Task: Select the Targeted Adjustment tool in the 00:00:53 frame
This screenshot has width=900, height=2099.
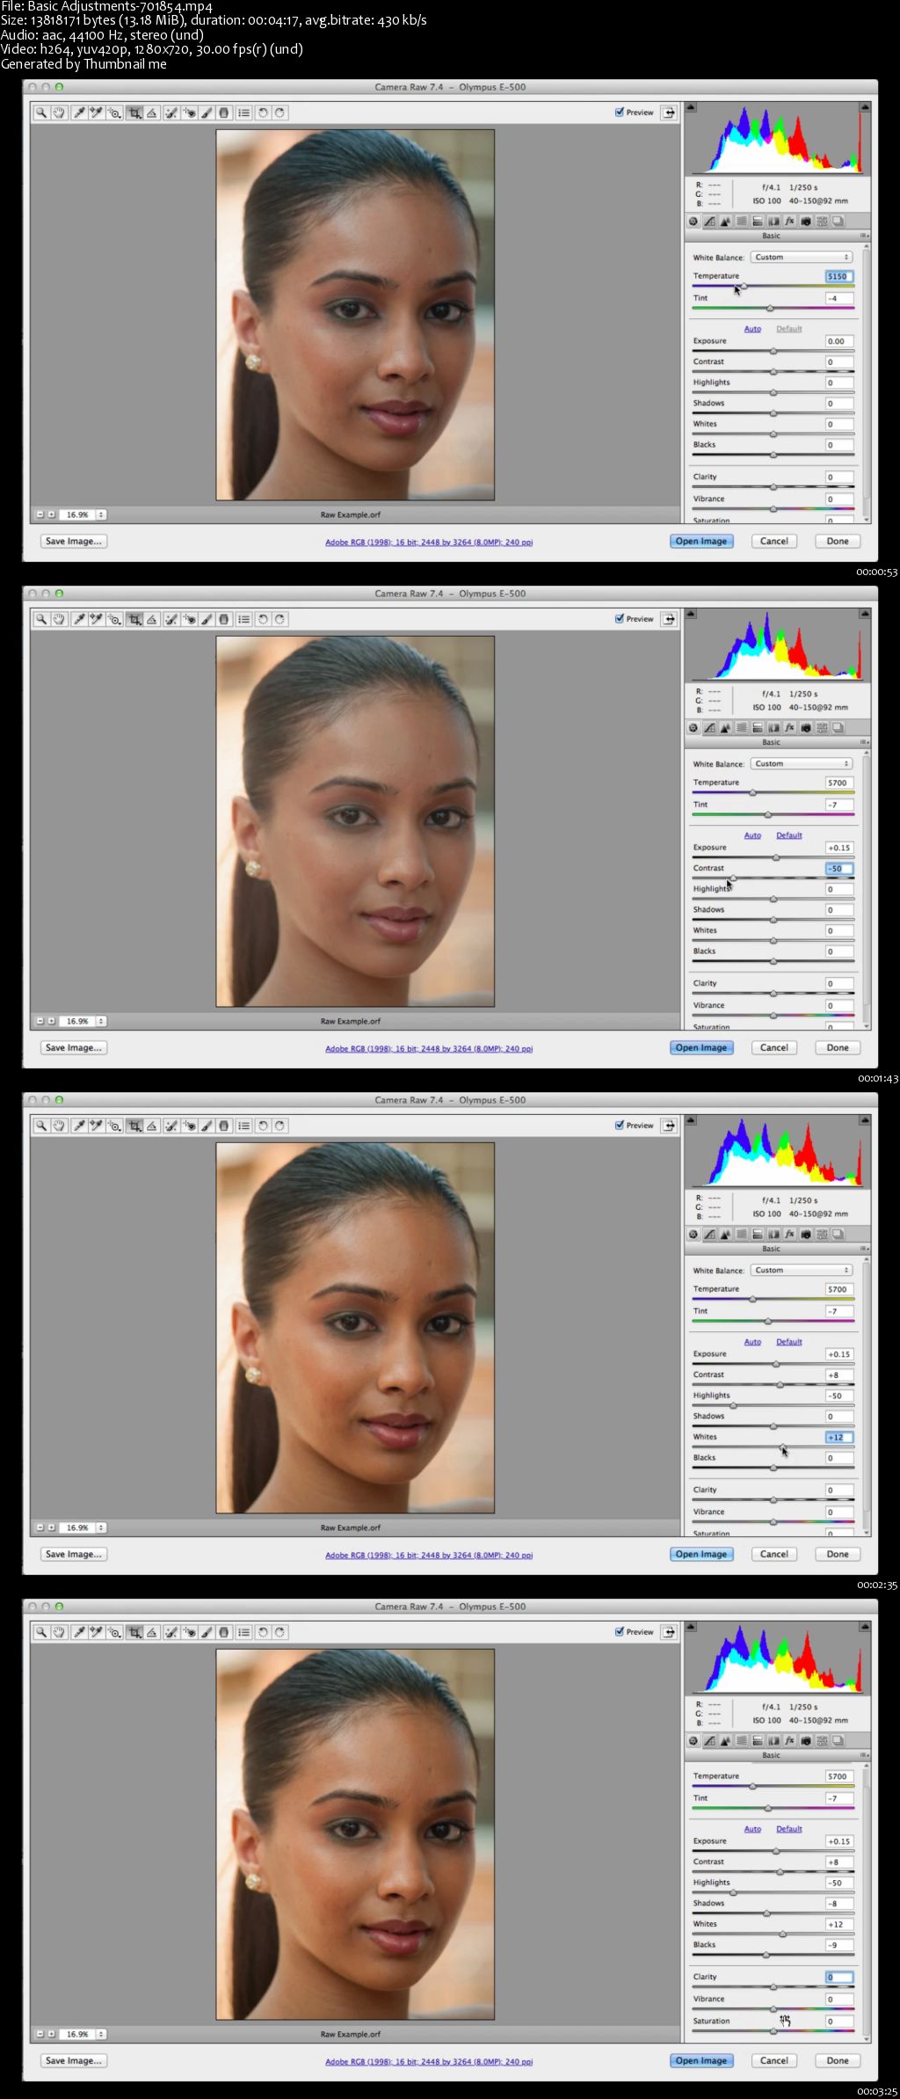Action: click(114, 113)
